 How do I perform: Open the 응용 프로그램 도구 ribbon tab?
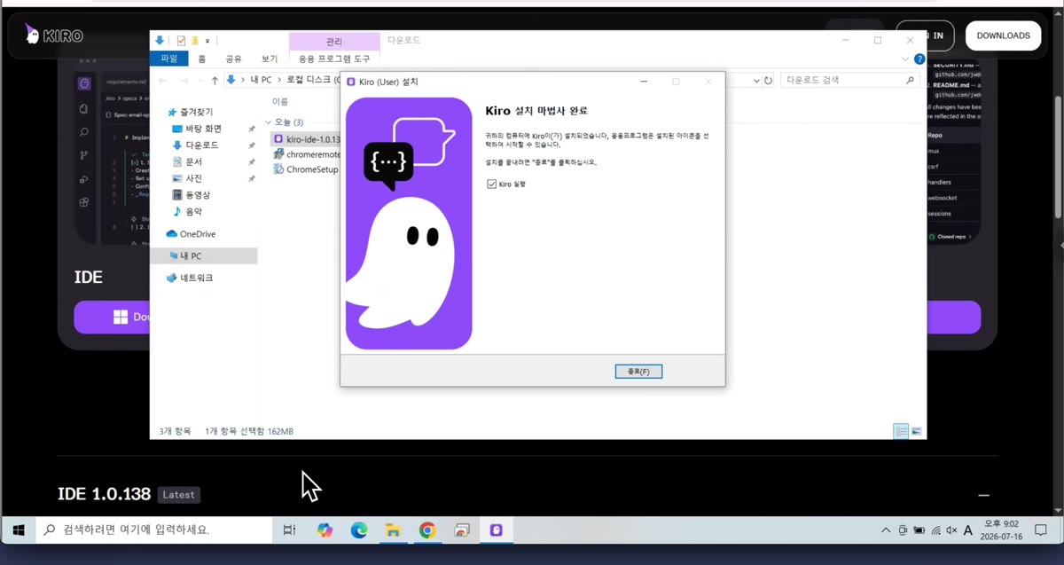(x=334, y=59)
